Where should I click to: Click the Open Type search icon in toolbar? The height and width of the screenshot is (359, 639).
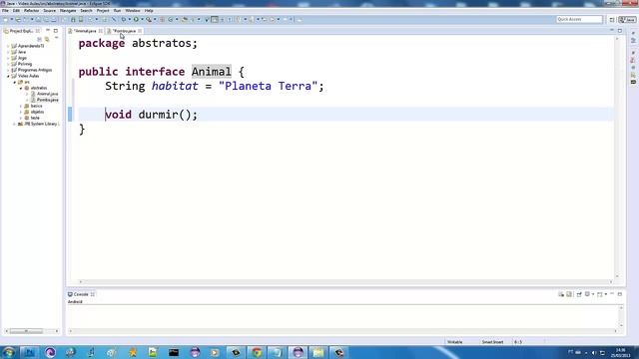click(185, 20)
